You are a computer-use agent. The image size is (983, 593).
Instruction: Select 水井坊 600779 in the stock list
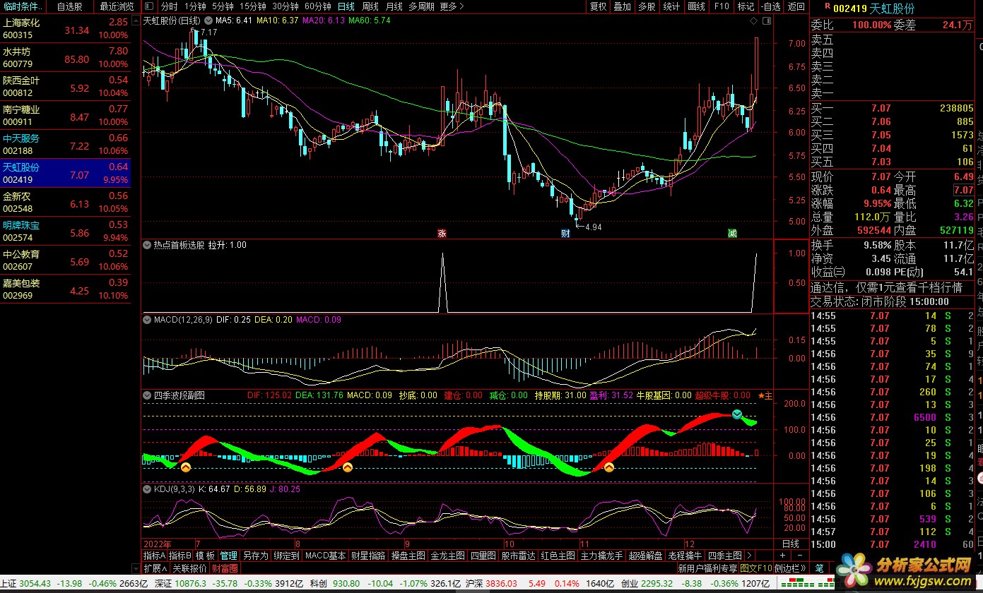coord(65,58)
